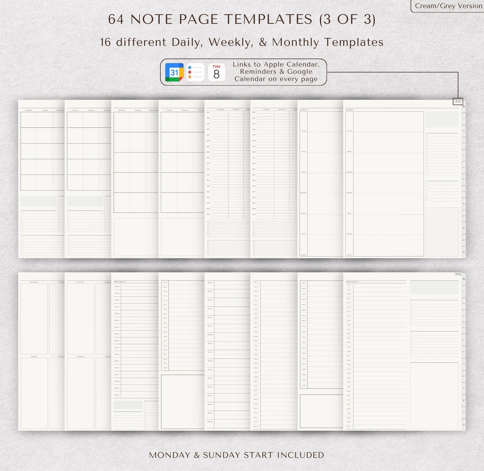The image size is (484, 471).
Task: Click the G circle on Today's Schedule page
Action: click(x=460, y=274)
